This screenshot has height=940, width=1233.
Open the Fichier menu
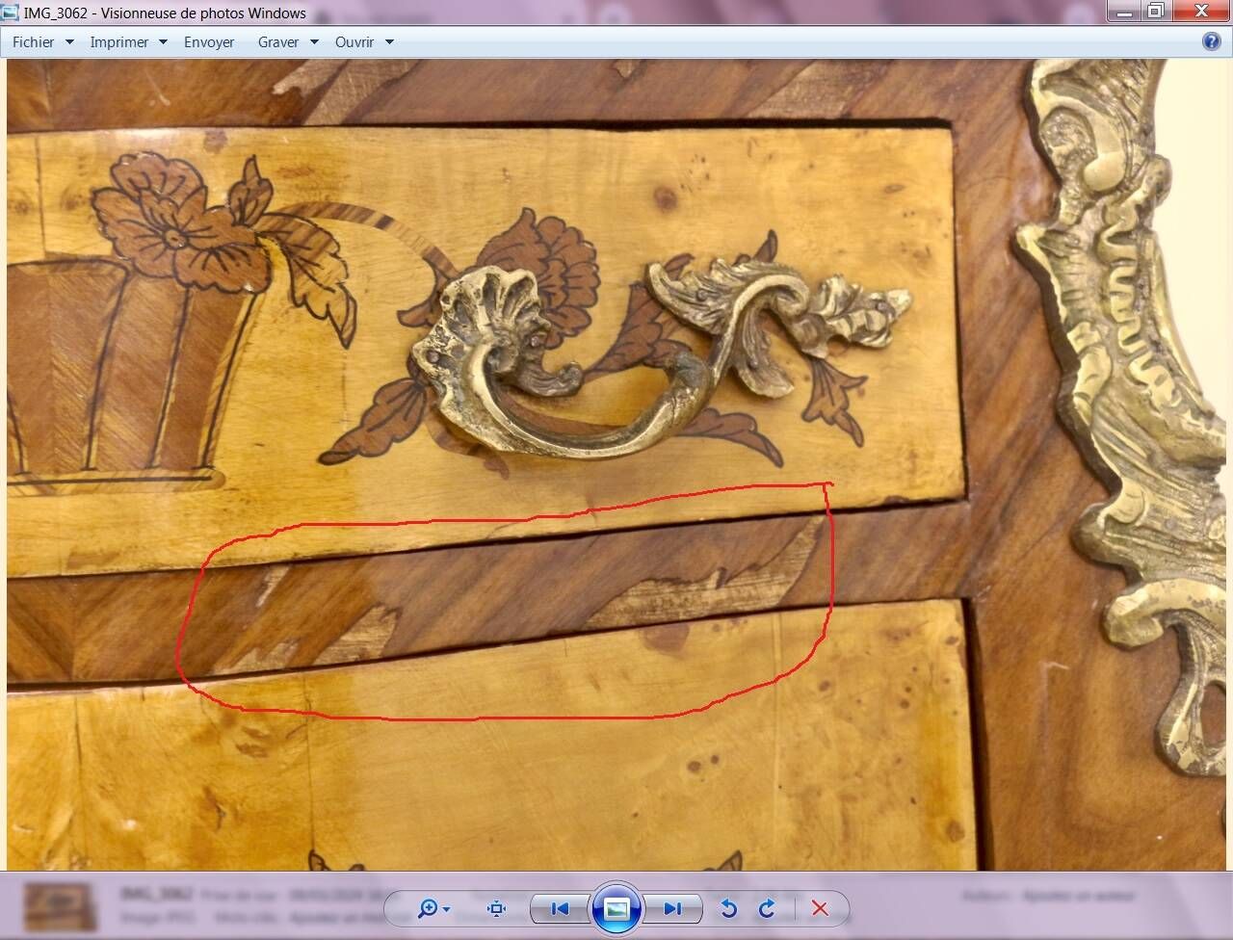coord(42,42)
